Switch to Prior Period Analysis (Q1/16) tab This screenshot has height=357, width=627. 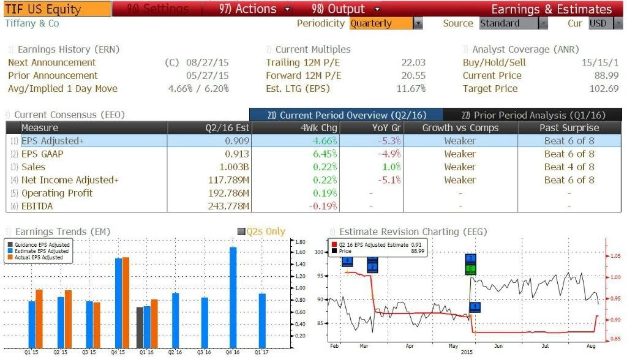coord(533,115)
